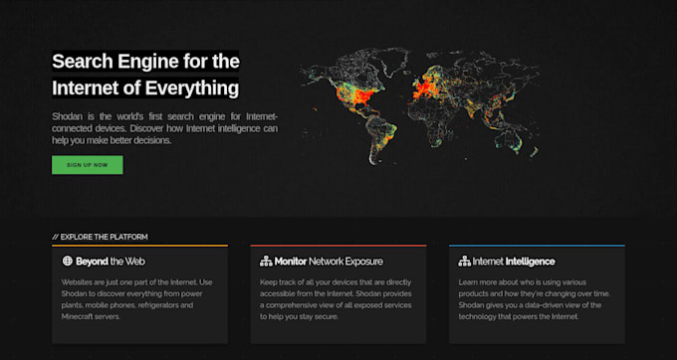Image resolution: width=677 pixels, height=360 pixels.
Task: Click the text starting 'Learn more about who is using'
Action: click(x=535, y=299)
